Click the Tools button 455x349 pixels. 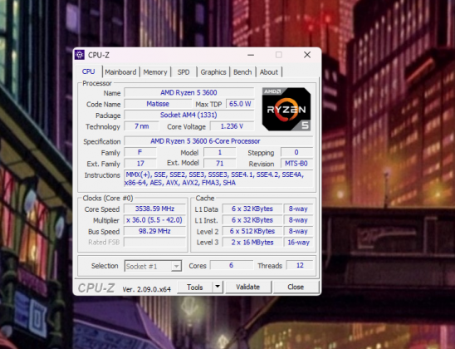pos(195,288)
